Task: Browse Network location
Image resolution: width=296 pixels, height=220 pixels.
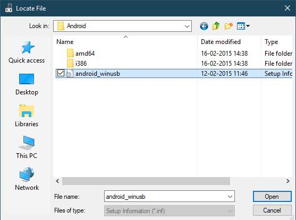Action: pos(27,179)
